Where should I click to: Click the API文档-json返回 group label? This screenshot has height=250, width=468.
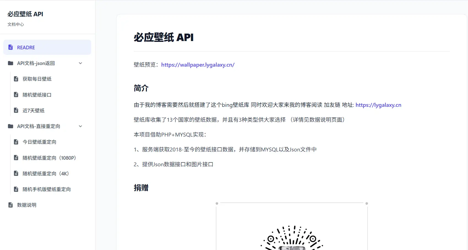coord(36,63)
